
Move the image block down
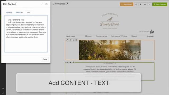(73, 40)
